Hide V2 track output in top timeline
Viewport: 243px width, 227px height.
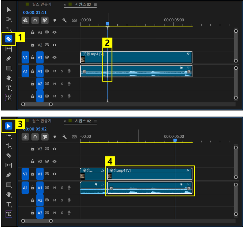click(x=54, y=45)
